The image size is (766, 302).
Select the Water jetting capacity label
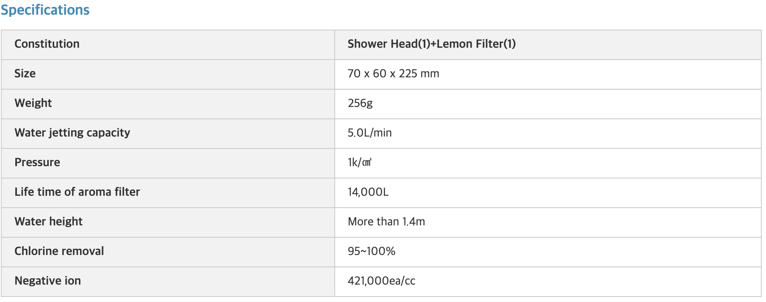[72, 133]
